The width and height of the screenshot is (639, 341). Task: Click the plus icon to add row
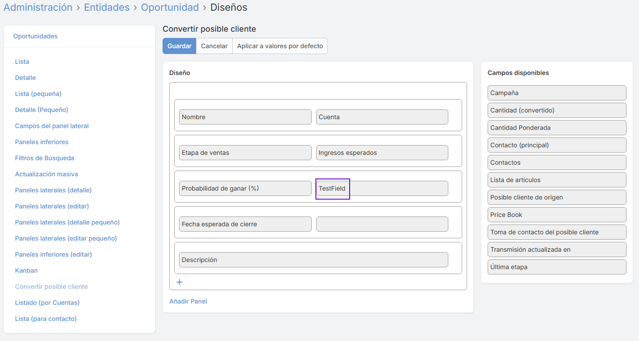(x=180, y=282)
